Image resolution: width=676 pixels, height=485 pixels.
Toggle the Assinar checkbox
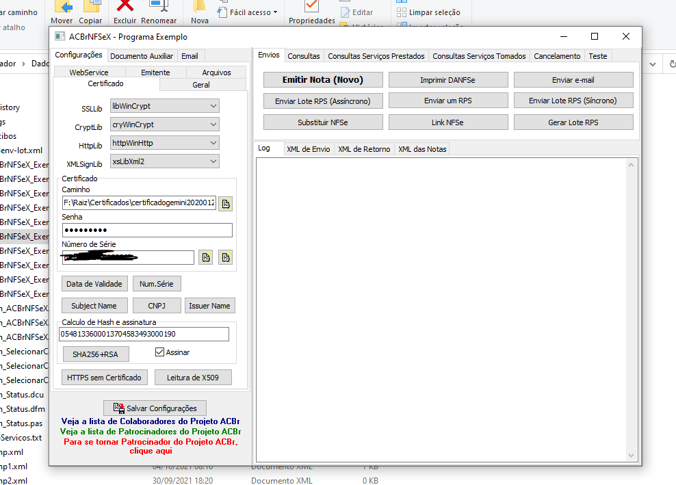159,352
